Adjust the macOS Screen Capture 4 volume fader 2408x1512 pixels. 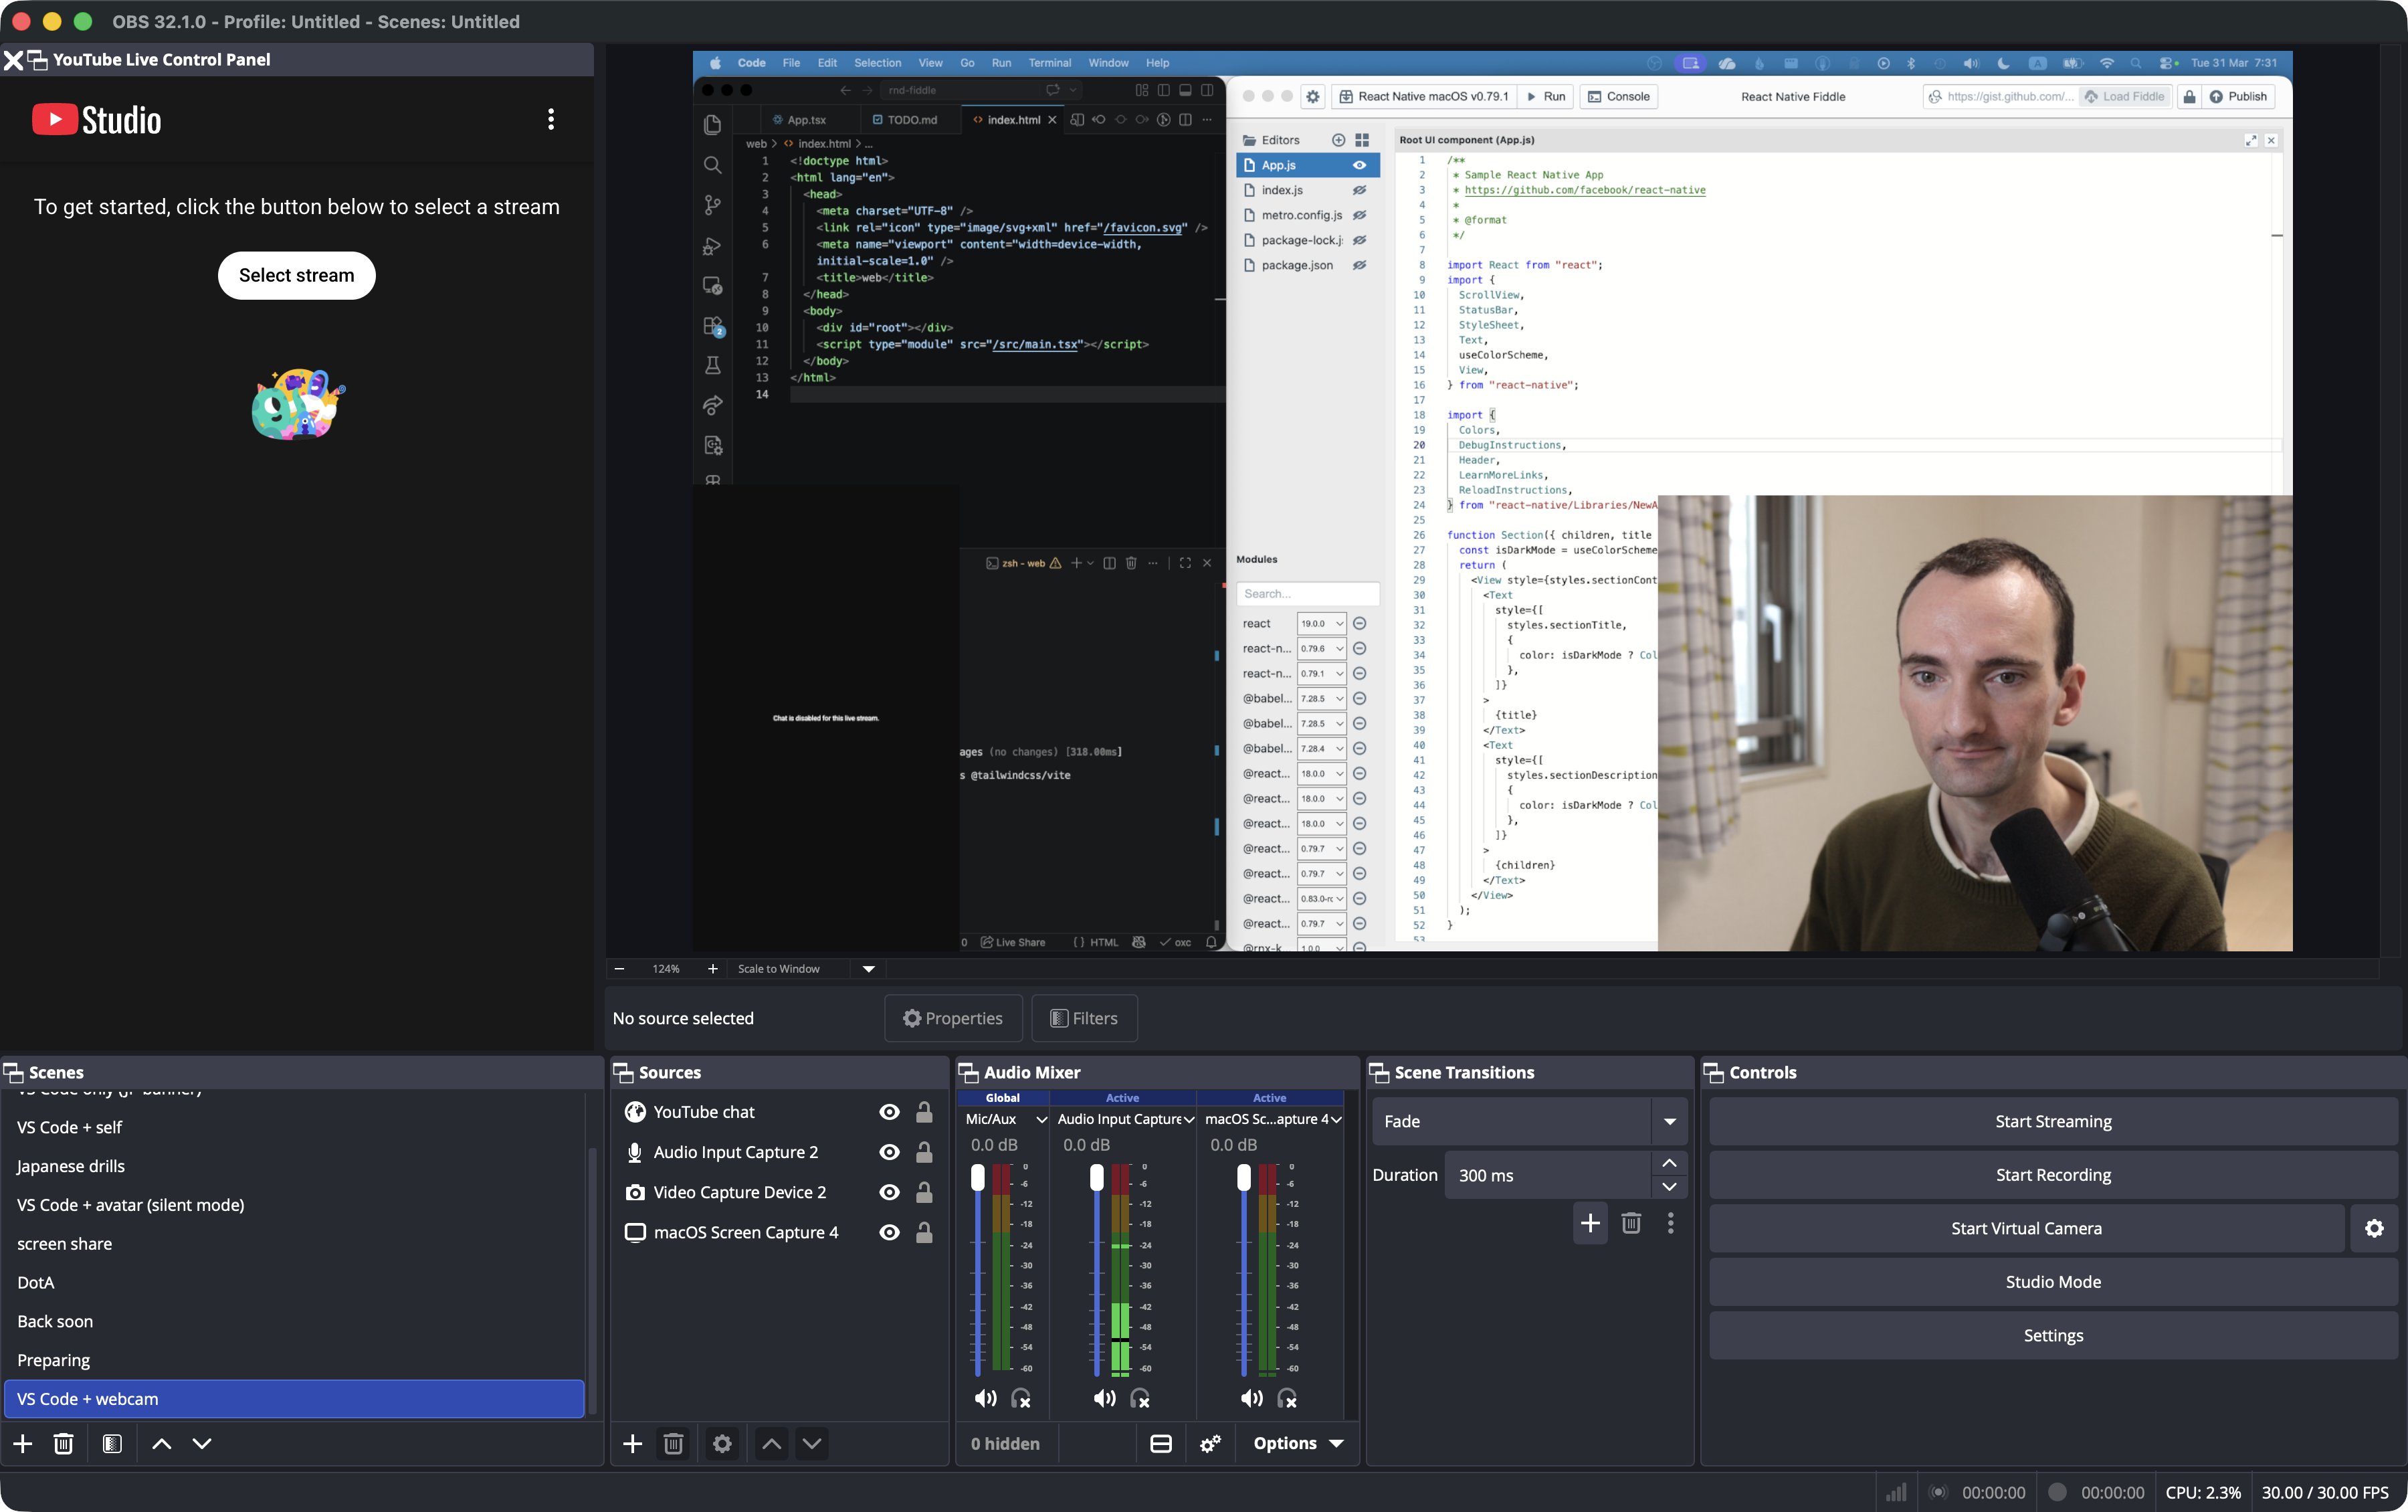(x=1243, y=1178)
